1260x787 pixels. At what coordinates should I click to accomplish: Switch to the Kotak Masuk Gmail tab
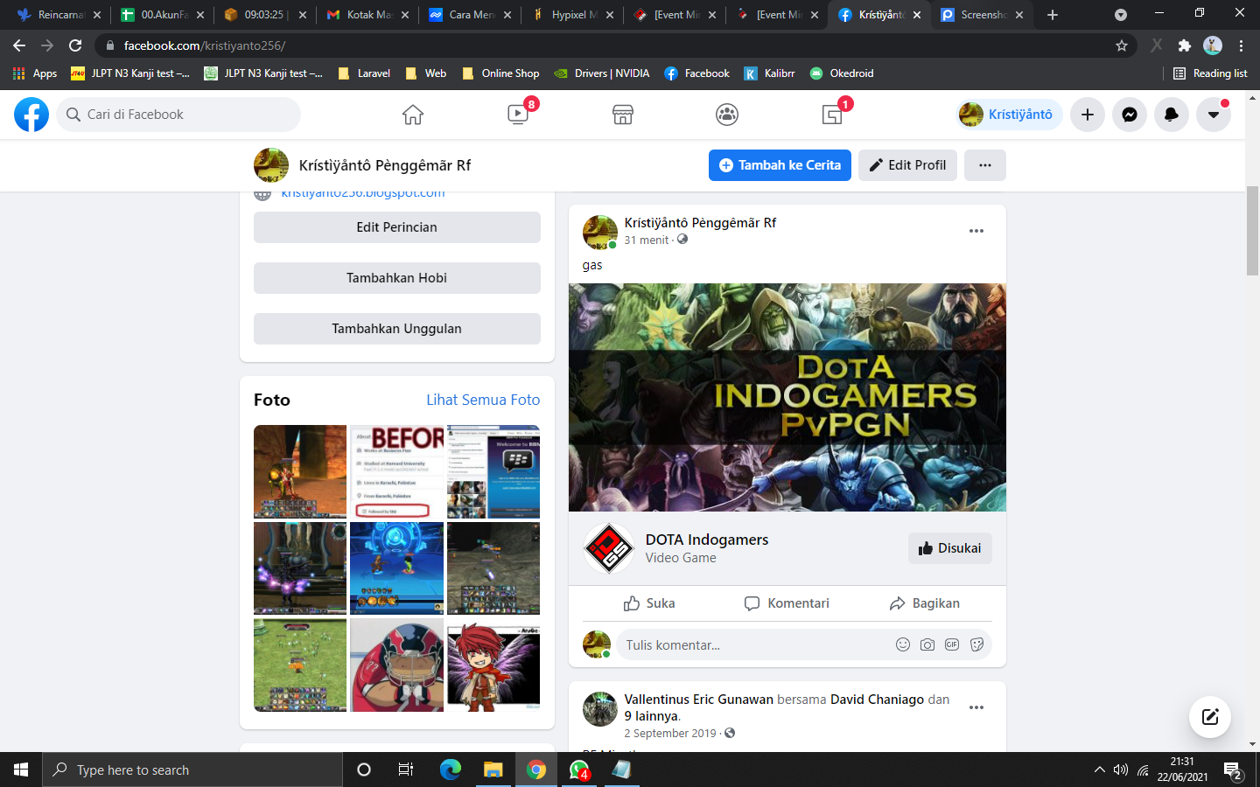(x=367, y=15)
